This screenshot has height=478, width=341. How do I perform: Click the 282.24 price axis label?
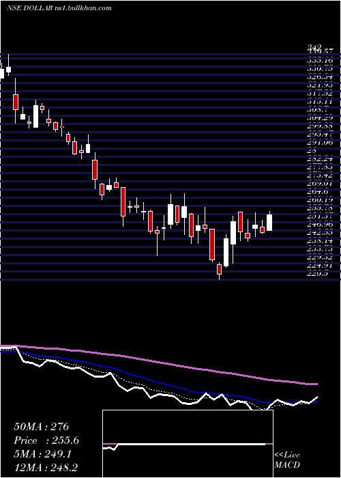pos(320,159)
